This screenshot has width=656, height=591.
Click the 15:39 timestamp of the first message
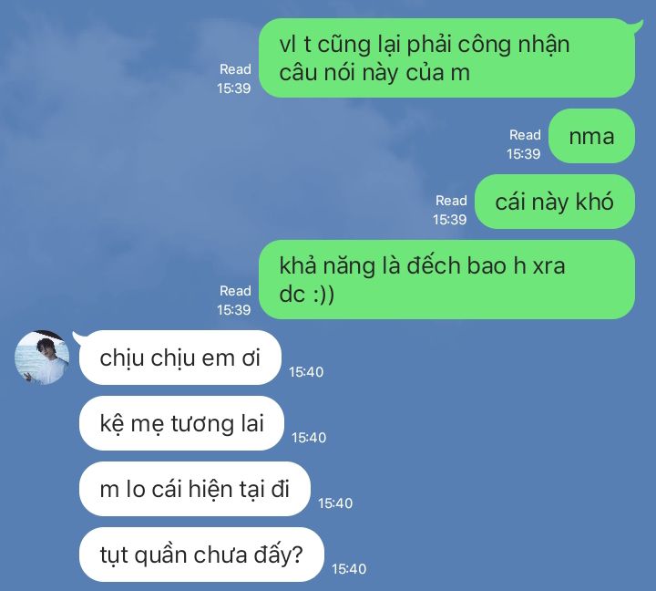coord(234,88)
